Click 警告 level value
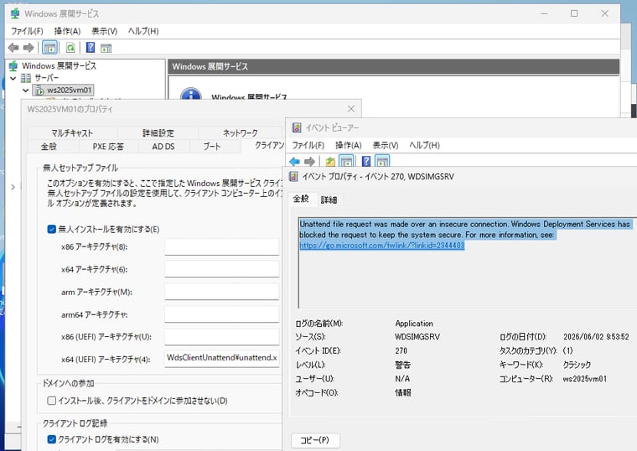 click(402, 365)
